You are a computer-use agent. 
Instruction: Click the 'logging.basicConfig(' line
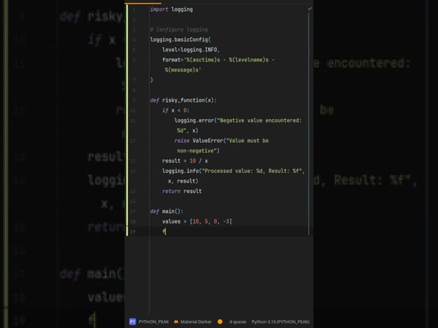click(181, 40)
